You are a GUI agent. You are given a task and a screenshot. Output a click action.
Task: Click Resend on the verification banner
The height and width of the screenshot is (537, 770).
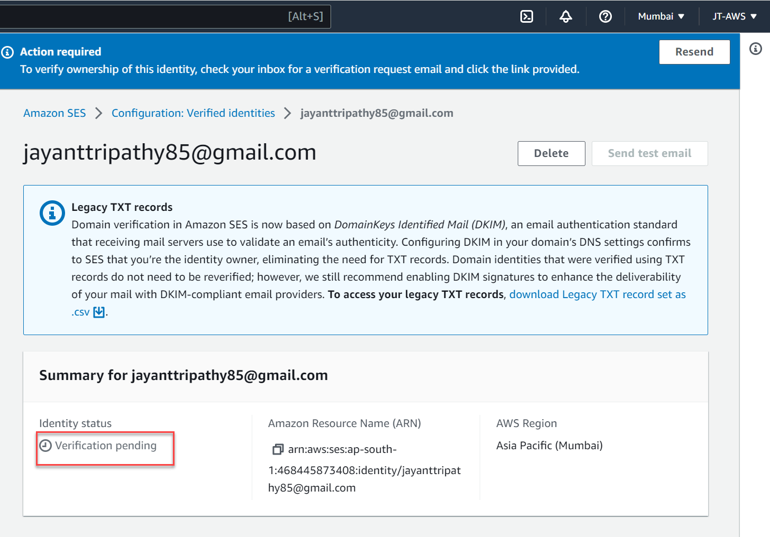pos(694,52)
